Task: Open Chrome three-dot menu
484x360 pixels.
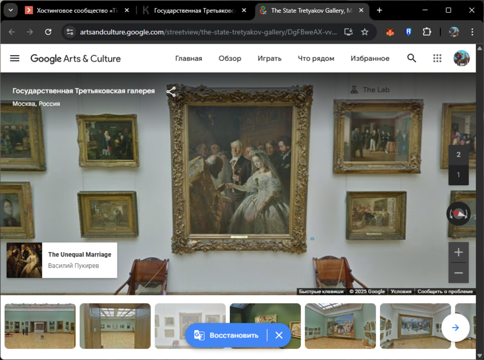Action: point(472,32)
